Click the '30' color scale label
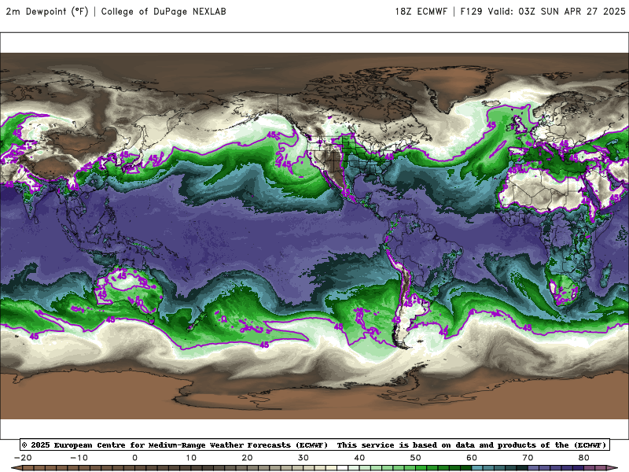Viewport: 629px width, 472px height. [303, 458]
